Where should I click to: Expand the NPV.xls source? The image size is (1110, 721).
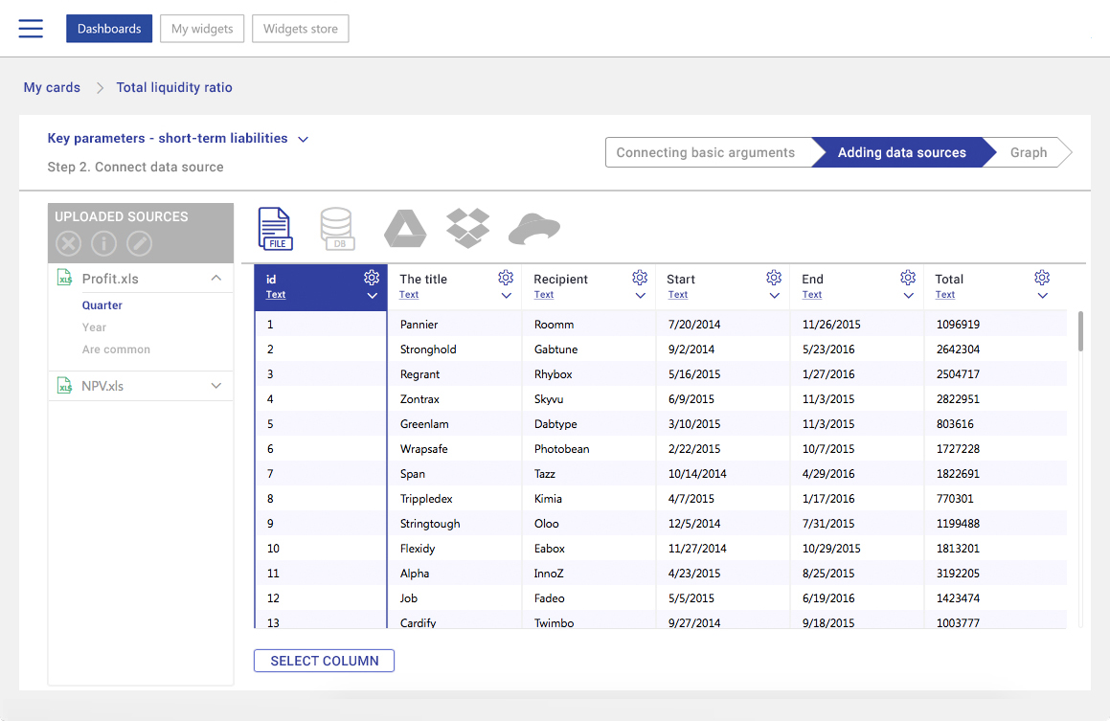216,386
